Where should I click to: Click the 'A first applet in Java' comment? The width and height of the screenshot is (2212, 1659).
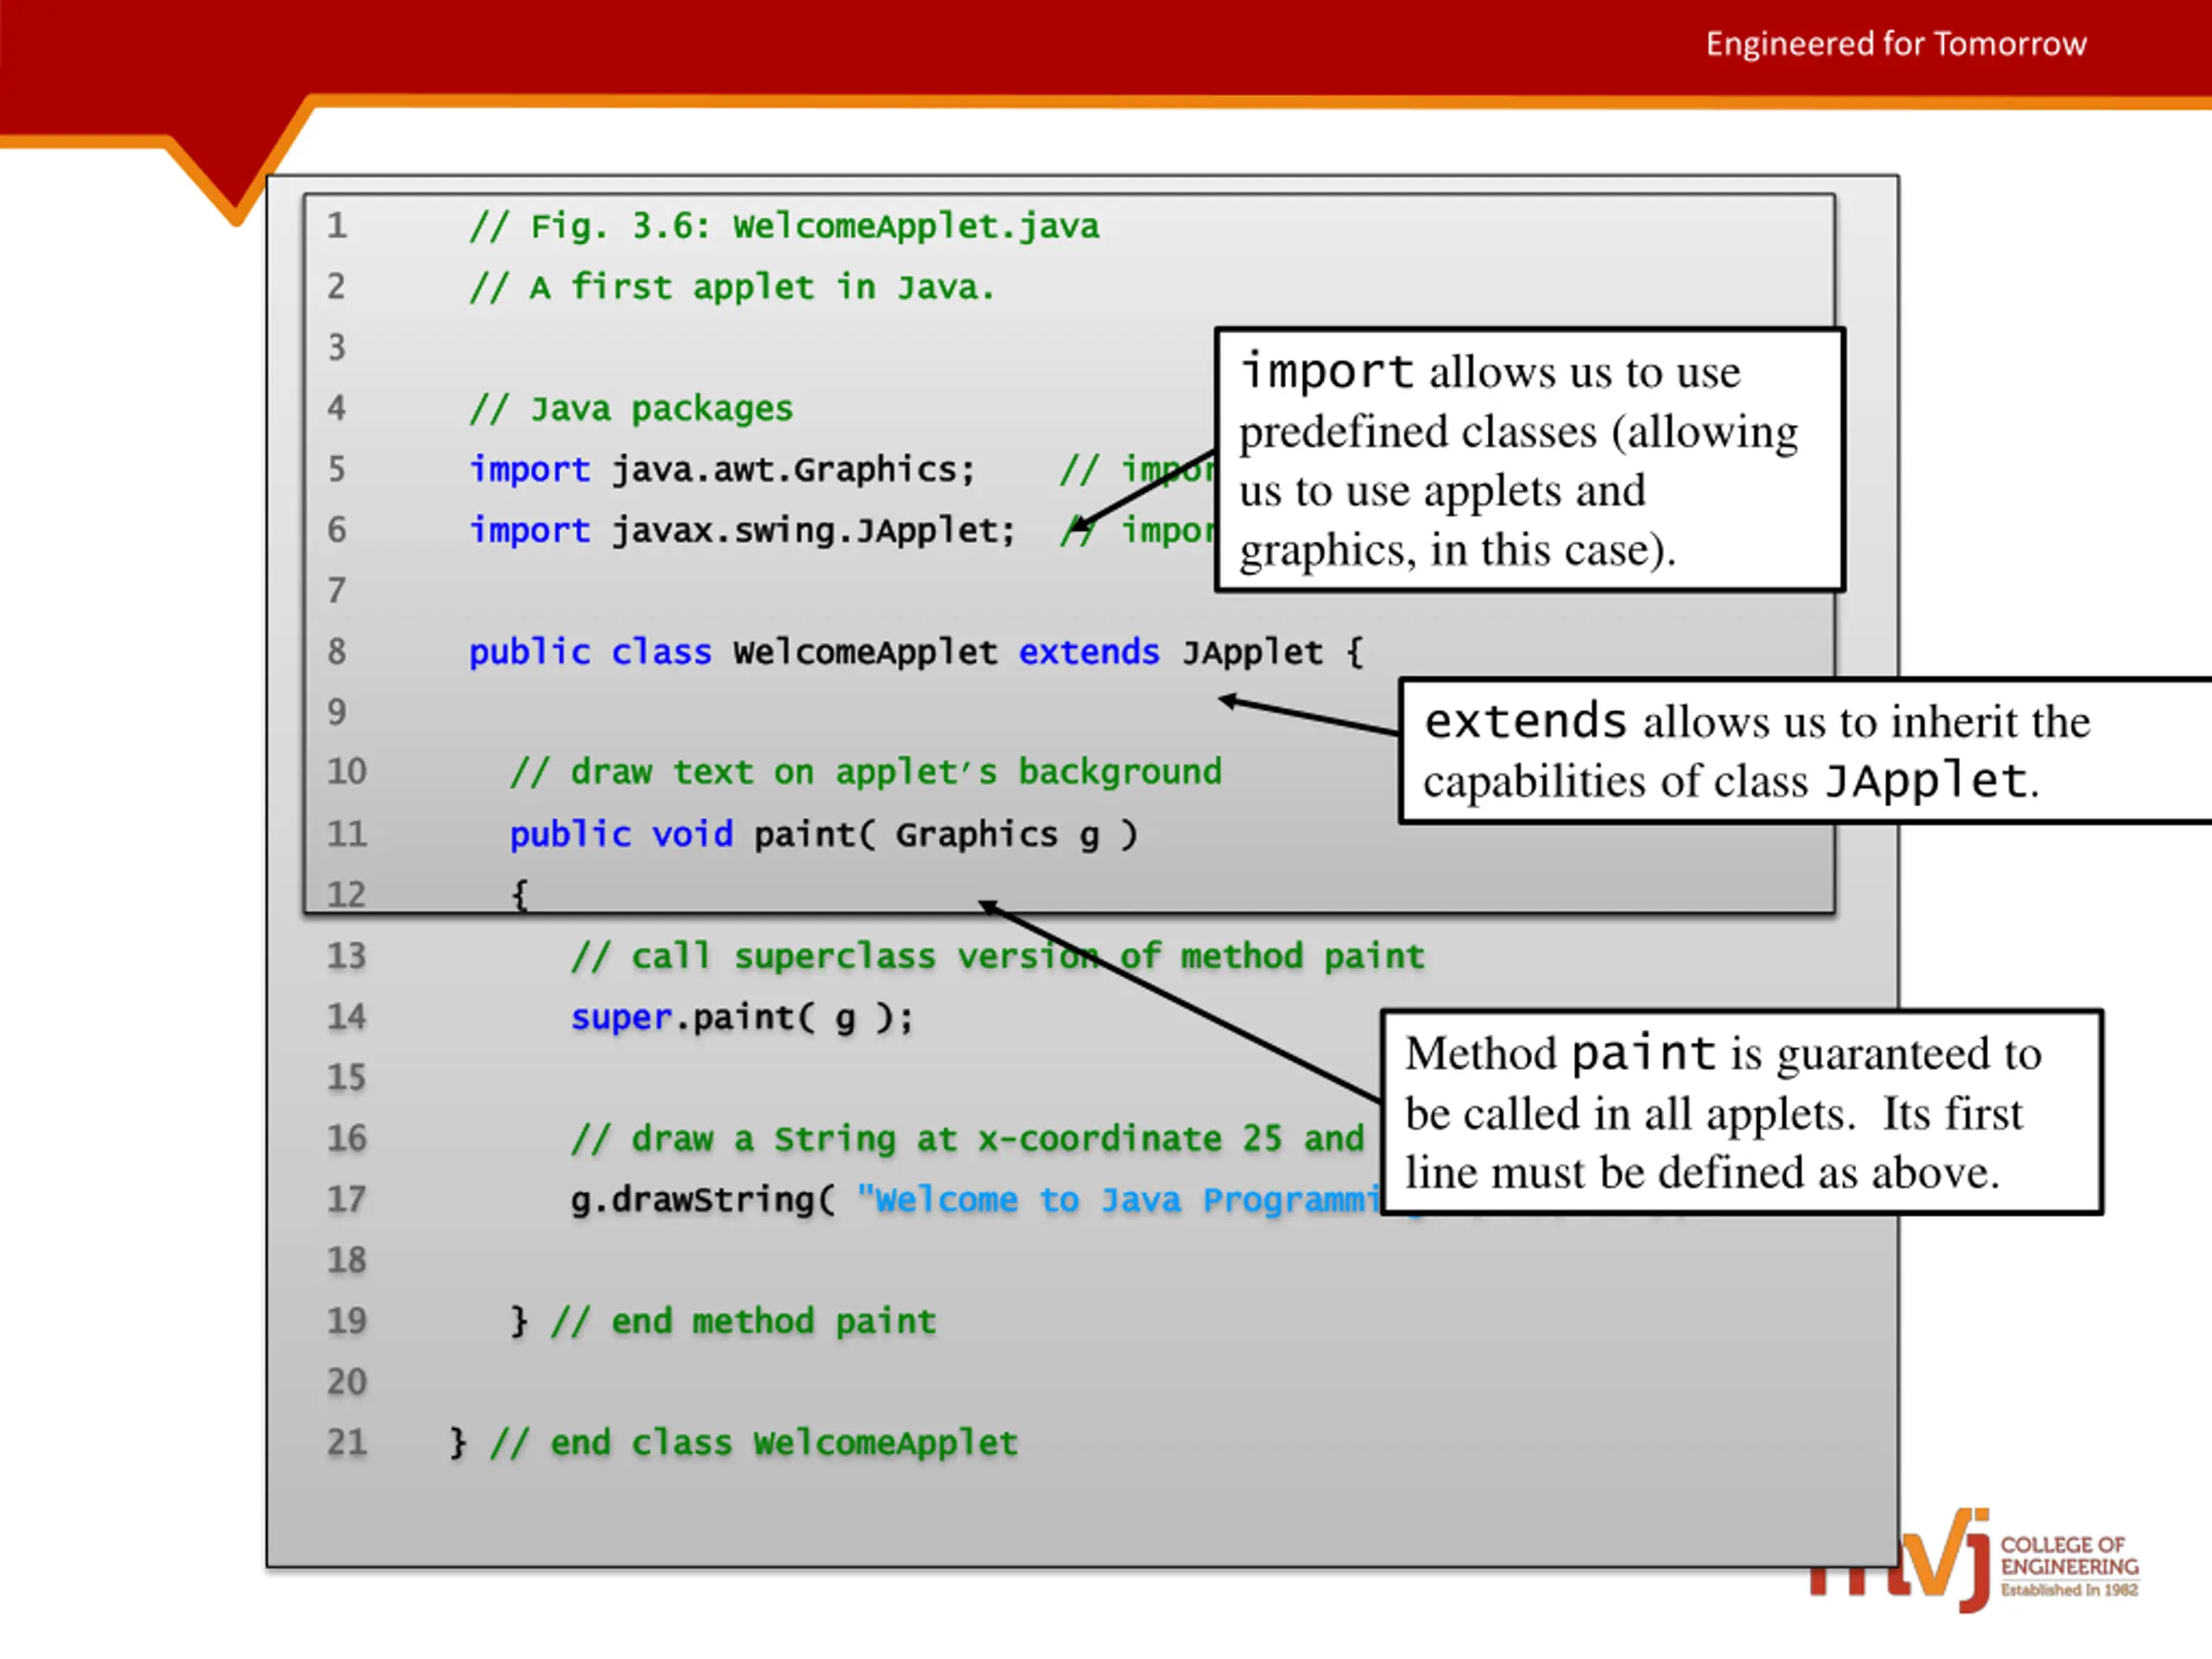point(733,288)
